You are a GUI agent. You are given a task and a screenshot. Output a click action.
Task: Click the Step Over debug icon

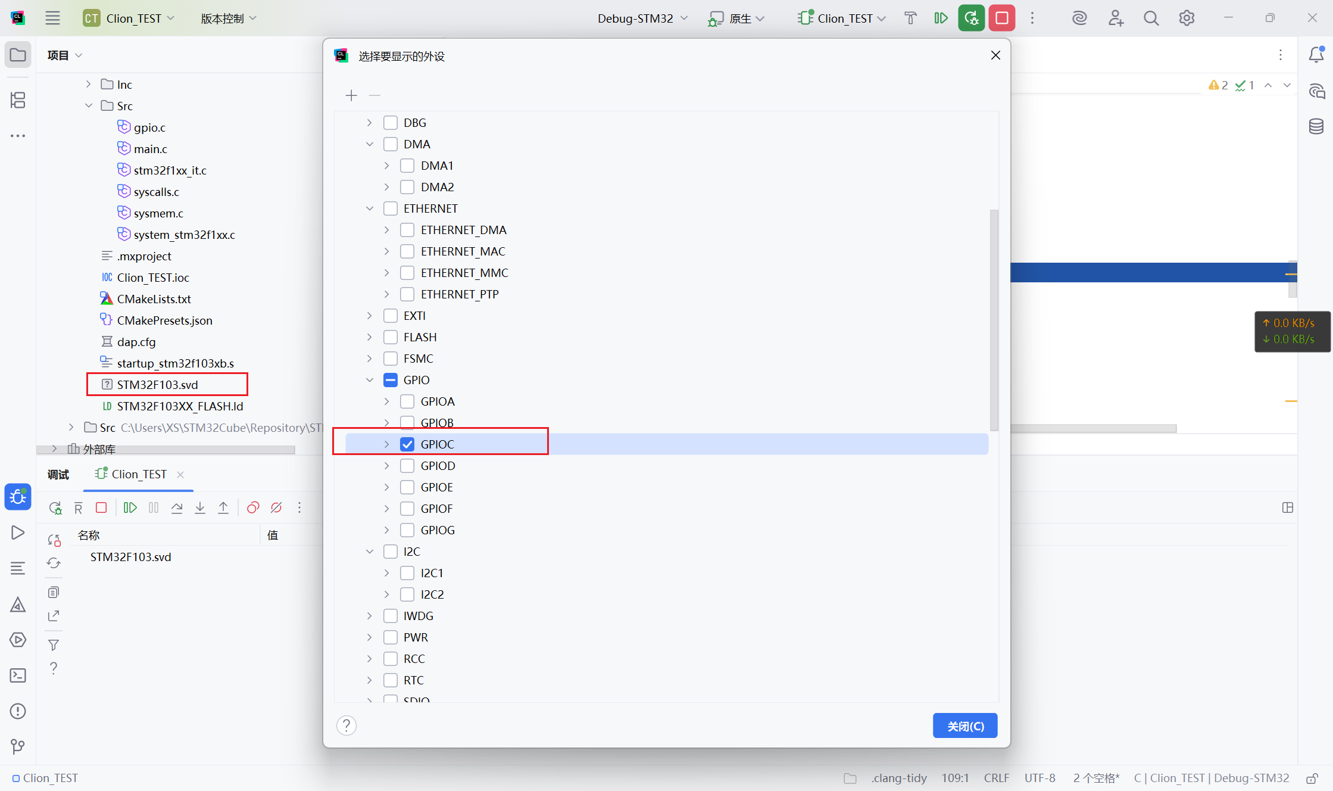177,507
